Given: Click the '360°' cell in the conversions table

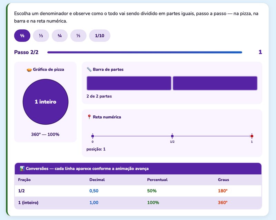Looking at the screenshot, I should click(223, 203).
